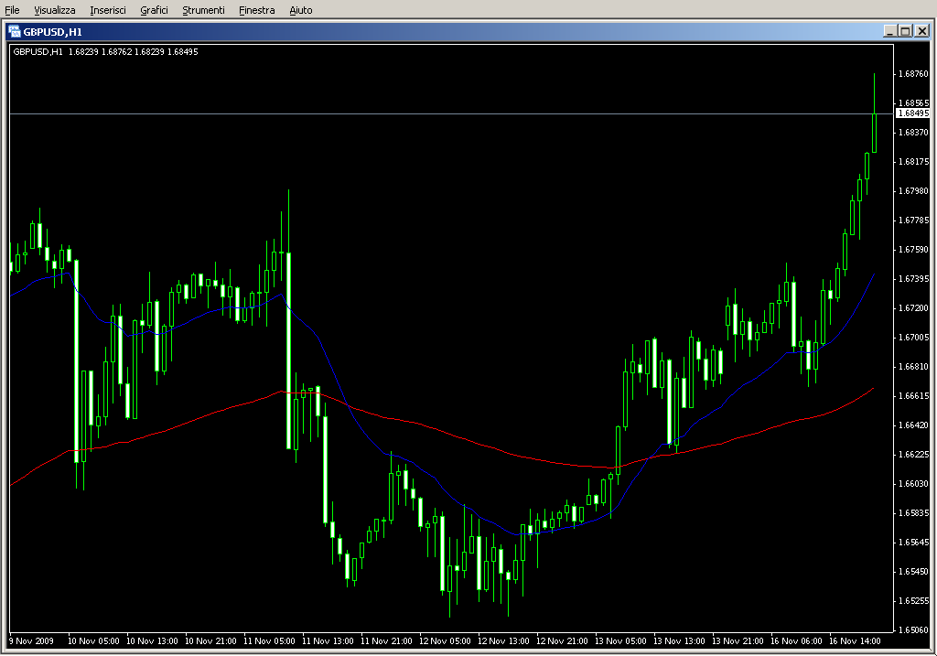This screenshot has height=656, width=937.
Task: Click the 1.66420 price scale label
Action: (914, 425)
